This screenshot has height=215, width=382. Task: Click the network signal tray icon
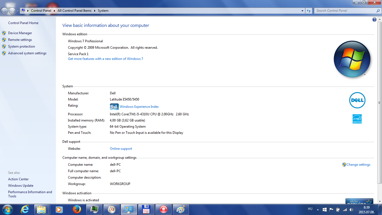pos(345,209)
